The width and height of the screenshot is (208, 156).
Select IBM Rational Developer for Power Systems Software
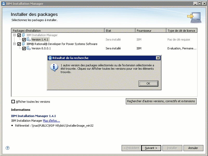(x=62, y=44)
